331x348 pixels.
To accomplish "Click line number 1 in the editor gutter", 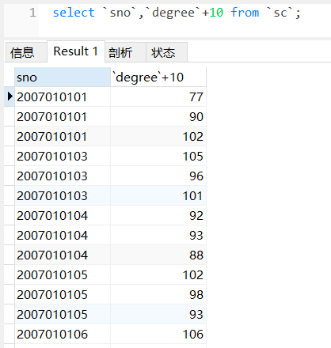I will 32,13.
